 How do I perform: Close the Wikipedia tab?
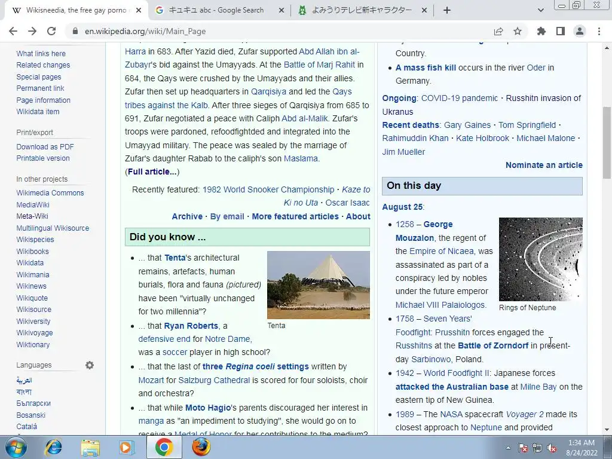139,11
